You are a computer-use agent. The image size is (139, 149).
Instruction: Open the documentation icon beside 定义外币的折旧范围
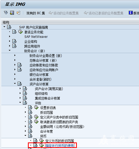pos(36,141)
